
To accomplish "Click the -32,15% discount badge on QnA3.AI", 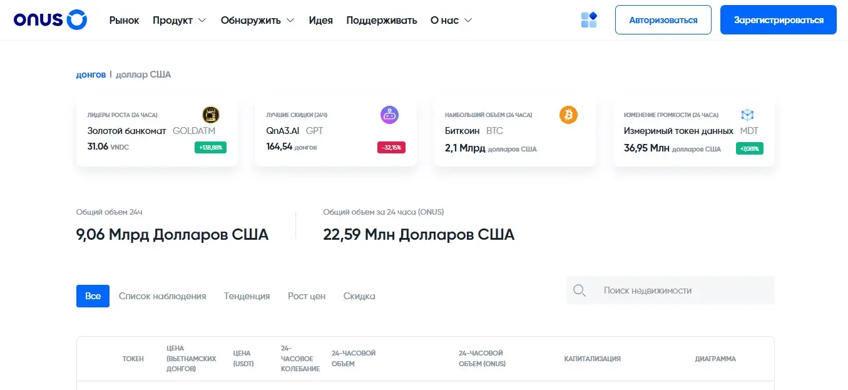I will click(391, 148).
